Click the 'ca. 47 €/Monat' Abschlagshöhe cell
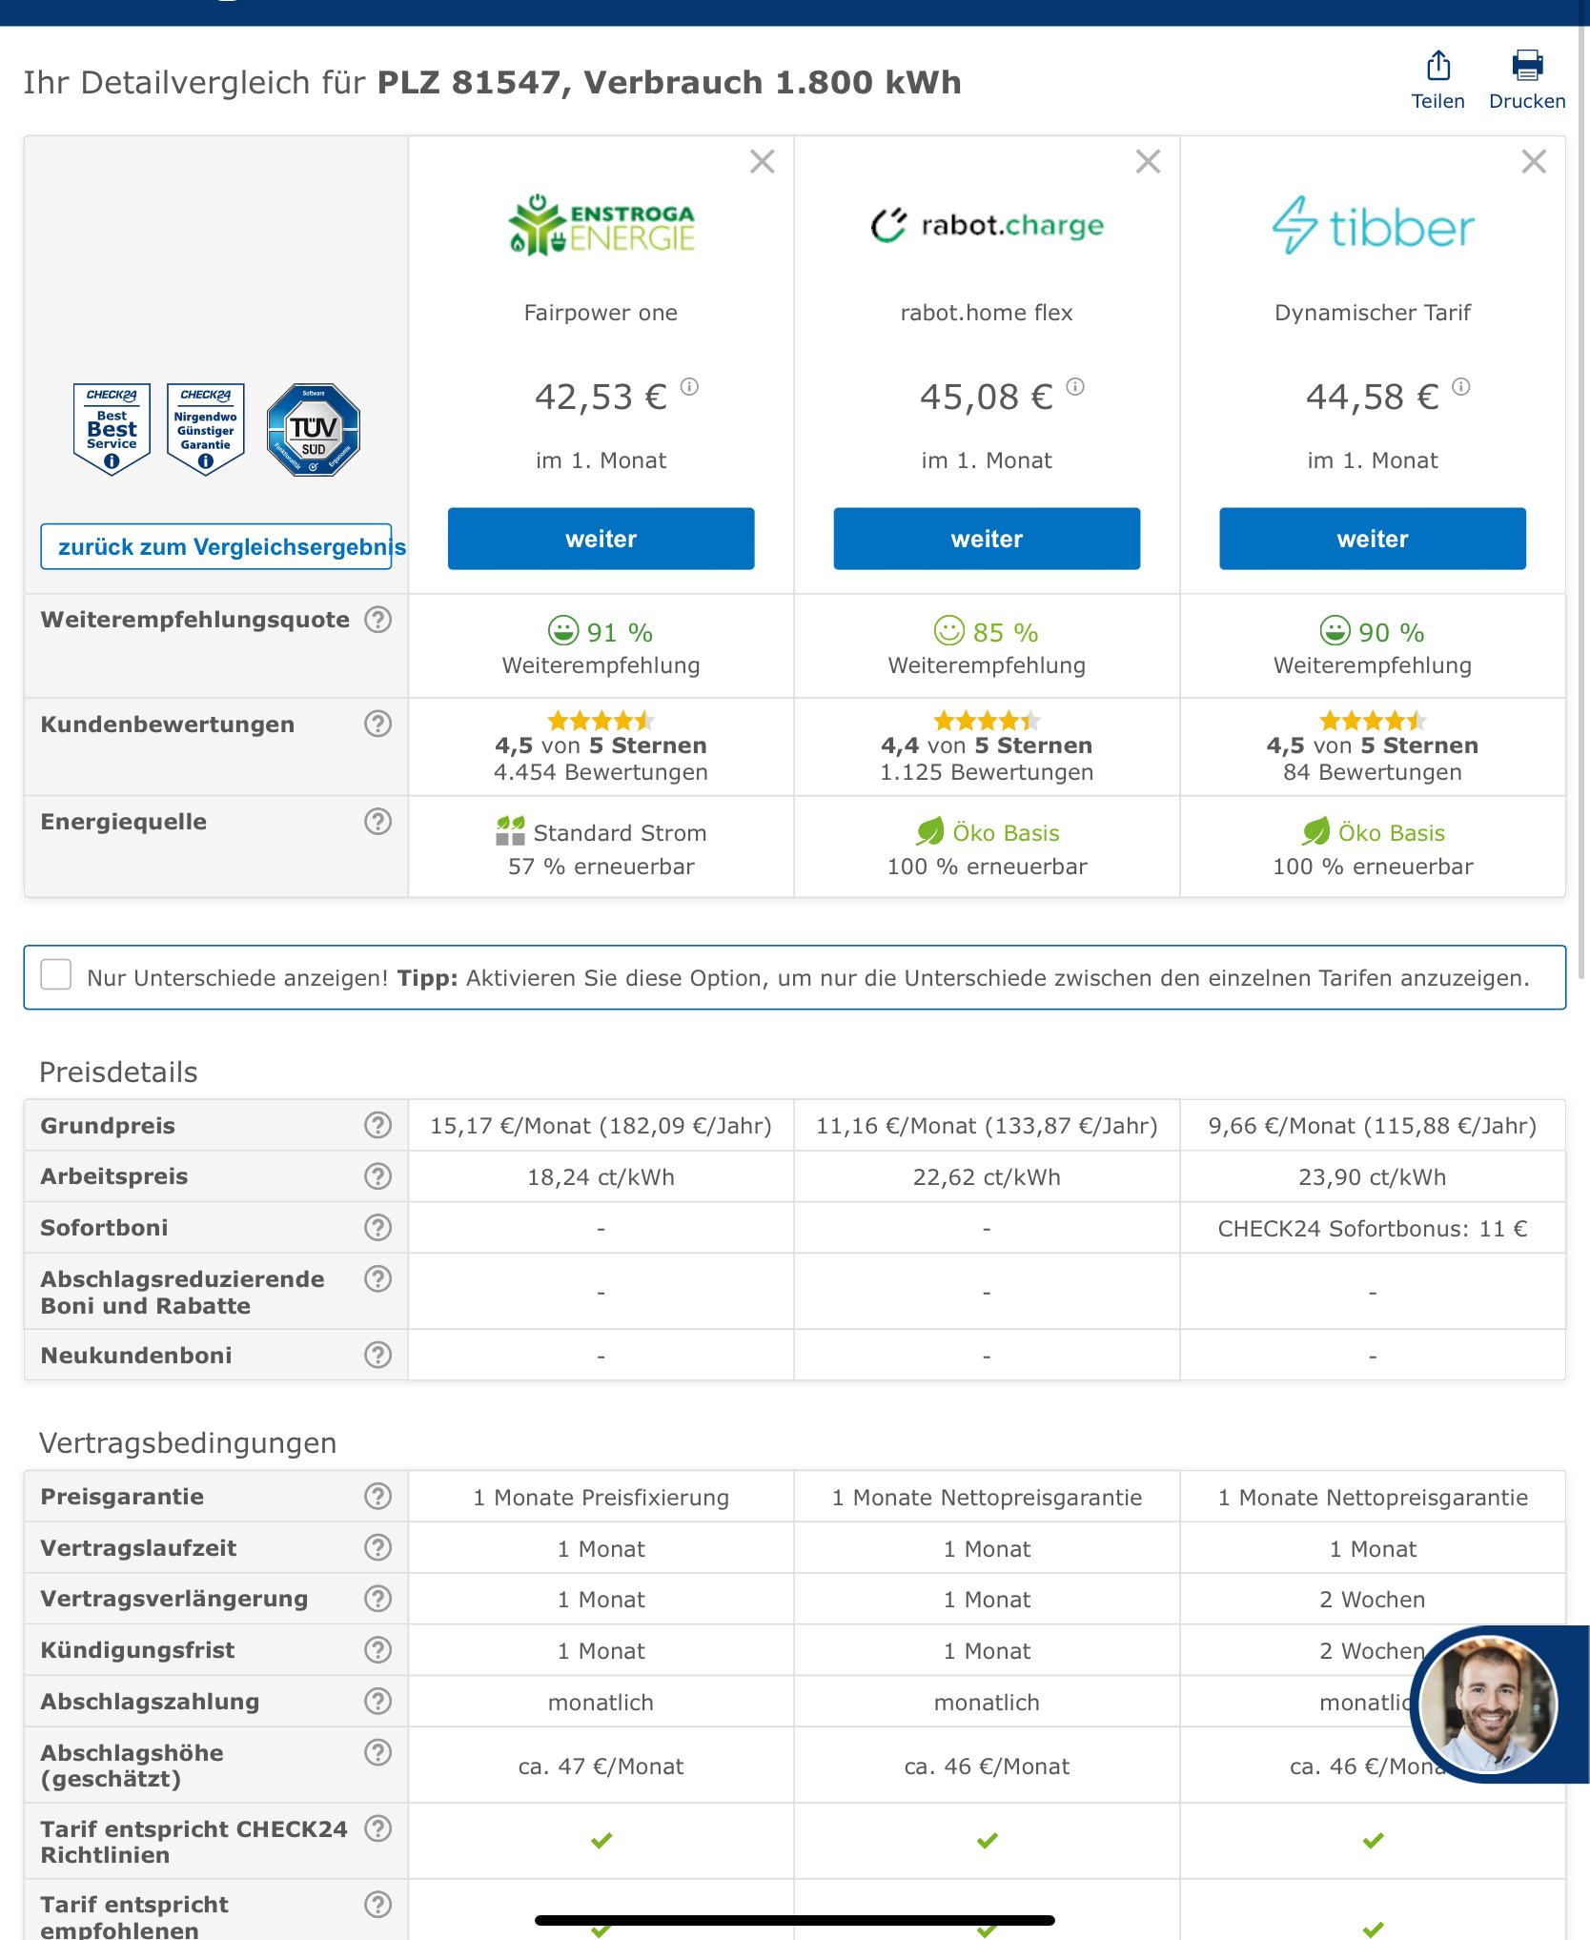The width and height of the screenshot is (1590, 1940). [x=601, y=1766]
